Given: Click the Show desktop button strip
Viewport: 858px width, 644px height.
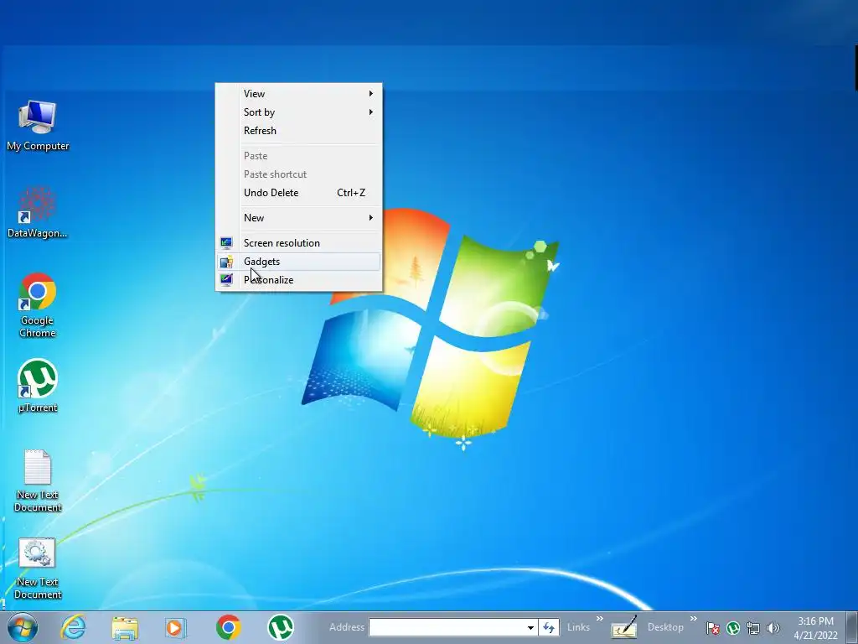Looking at the screenshot, I should 851,627.
